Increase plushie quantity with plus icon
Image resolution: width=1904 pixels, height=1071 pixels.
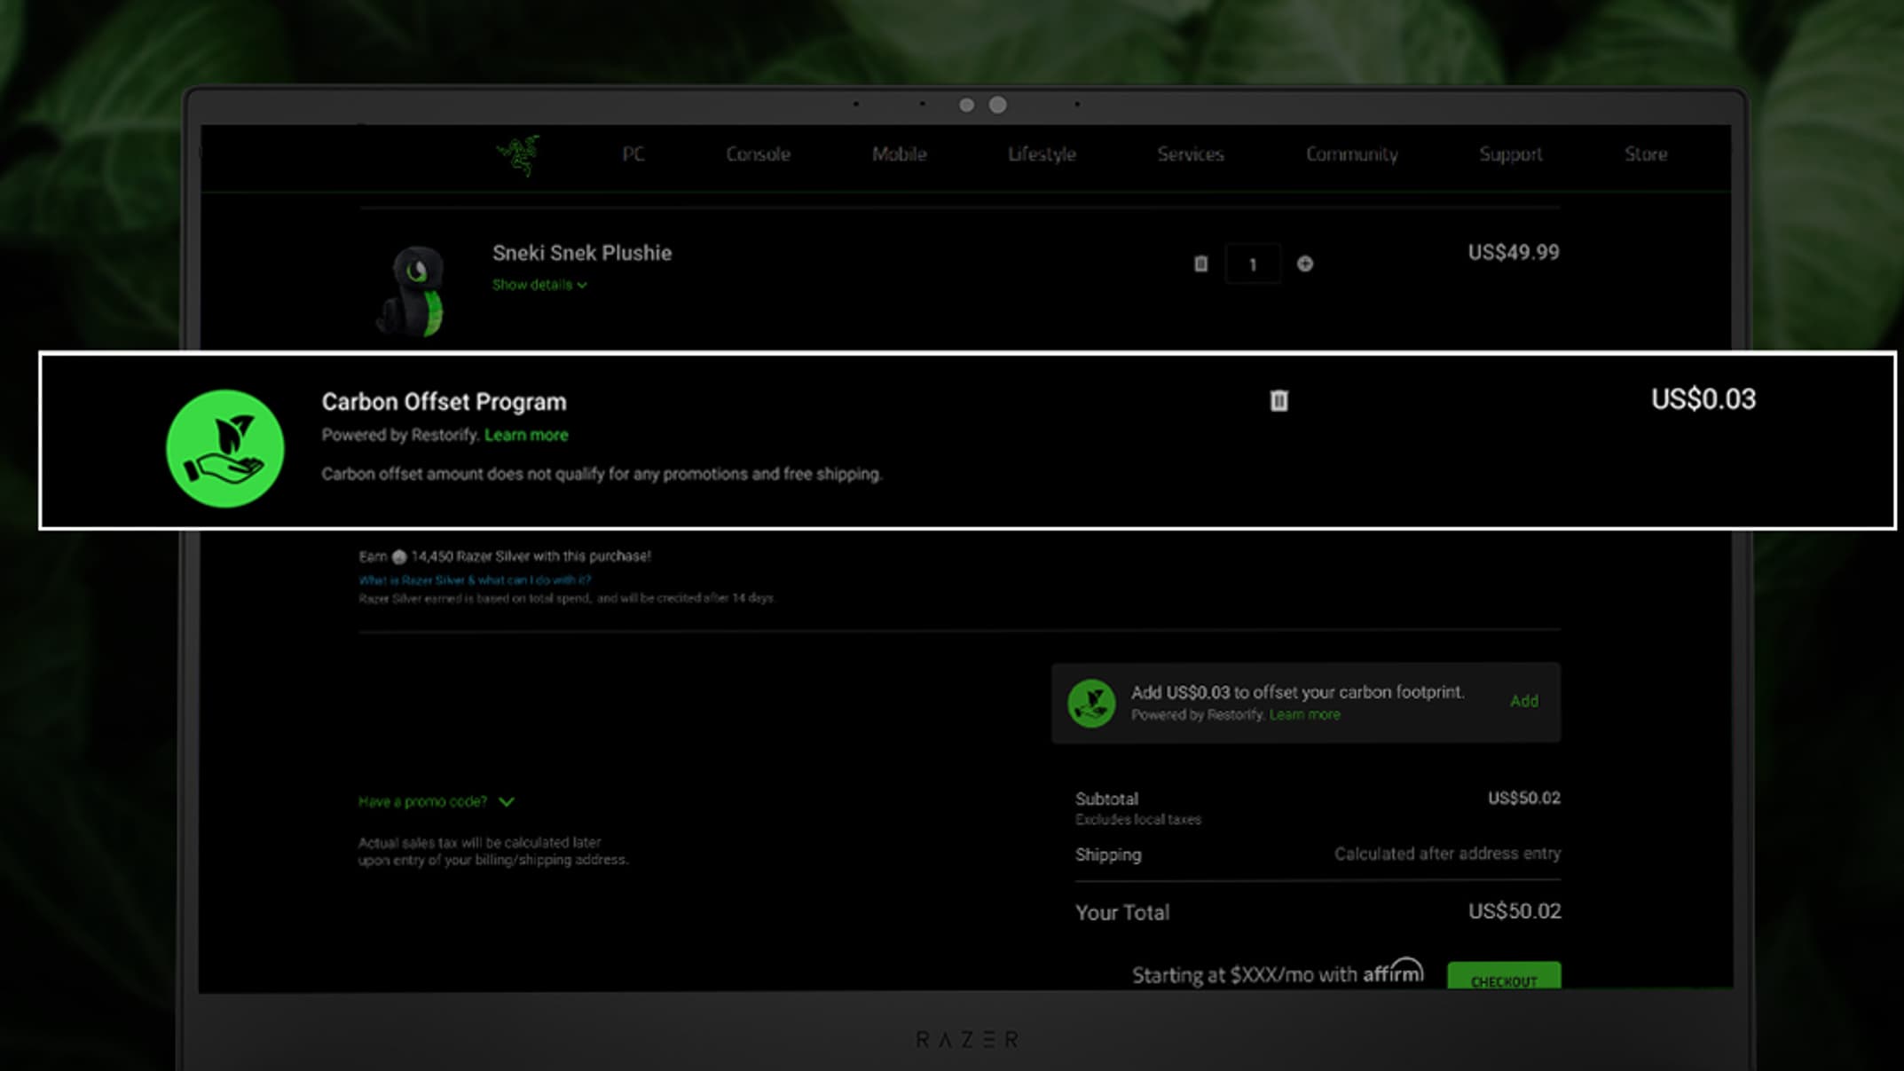[x=1304, y=264]
